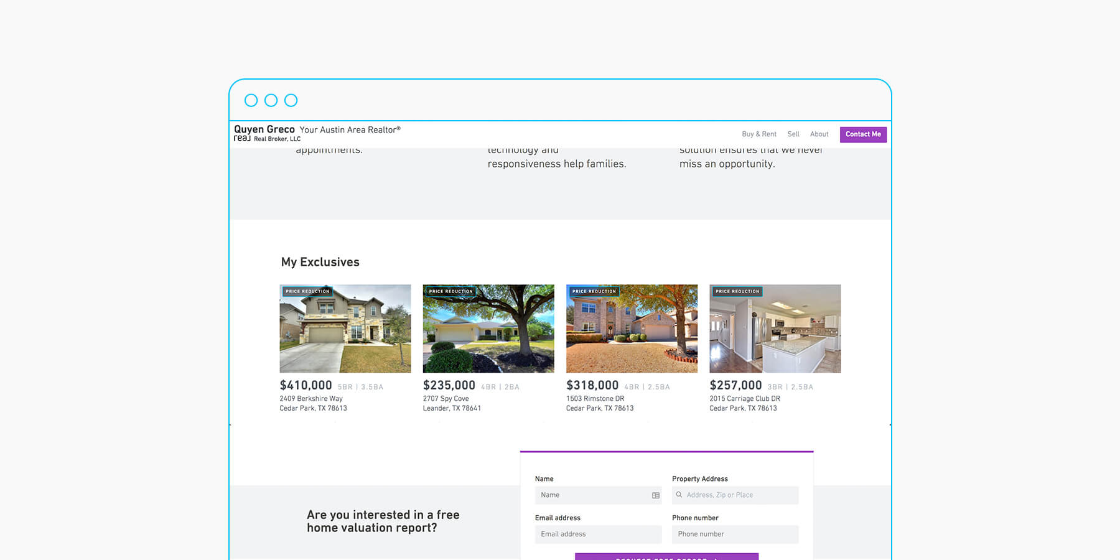Click the 4BR | 2.5BA details text
The width and height of the screenshot is (1120, 560).
(647, 387)
